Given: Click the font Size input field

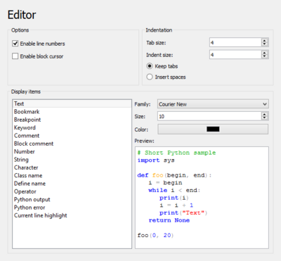Looking at the screenshot, I should [x=209, y=116].
